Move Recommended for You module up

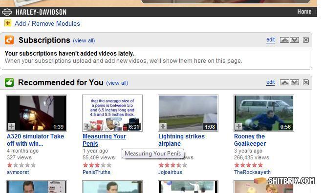pyautogui.click(x=285, y=82)
